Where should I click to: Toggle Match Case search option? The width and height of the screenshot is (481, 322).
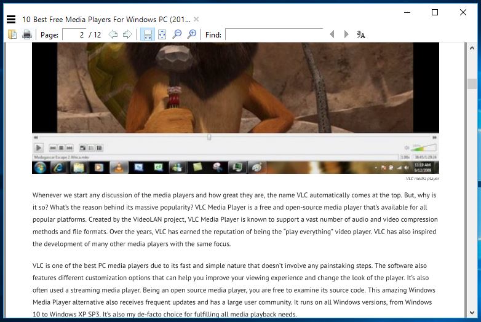(361, 34)
